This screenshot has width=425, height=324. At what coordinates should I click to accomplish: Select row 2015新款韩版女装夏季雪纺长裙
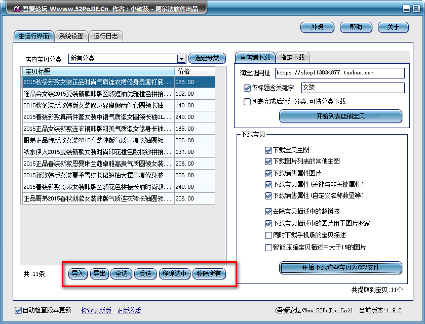[119, 175]
